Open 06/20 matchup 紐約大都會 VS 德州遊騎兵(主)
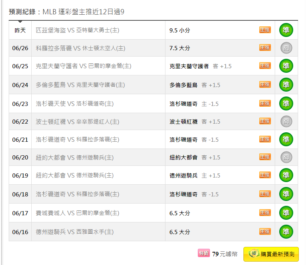The height and width of the screenshot is (265, 306). pos(75,157)
